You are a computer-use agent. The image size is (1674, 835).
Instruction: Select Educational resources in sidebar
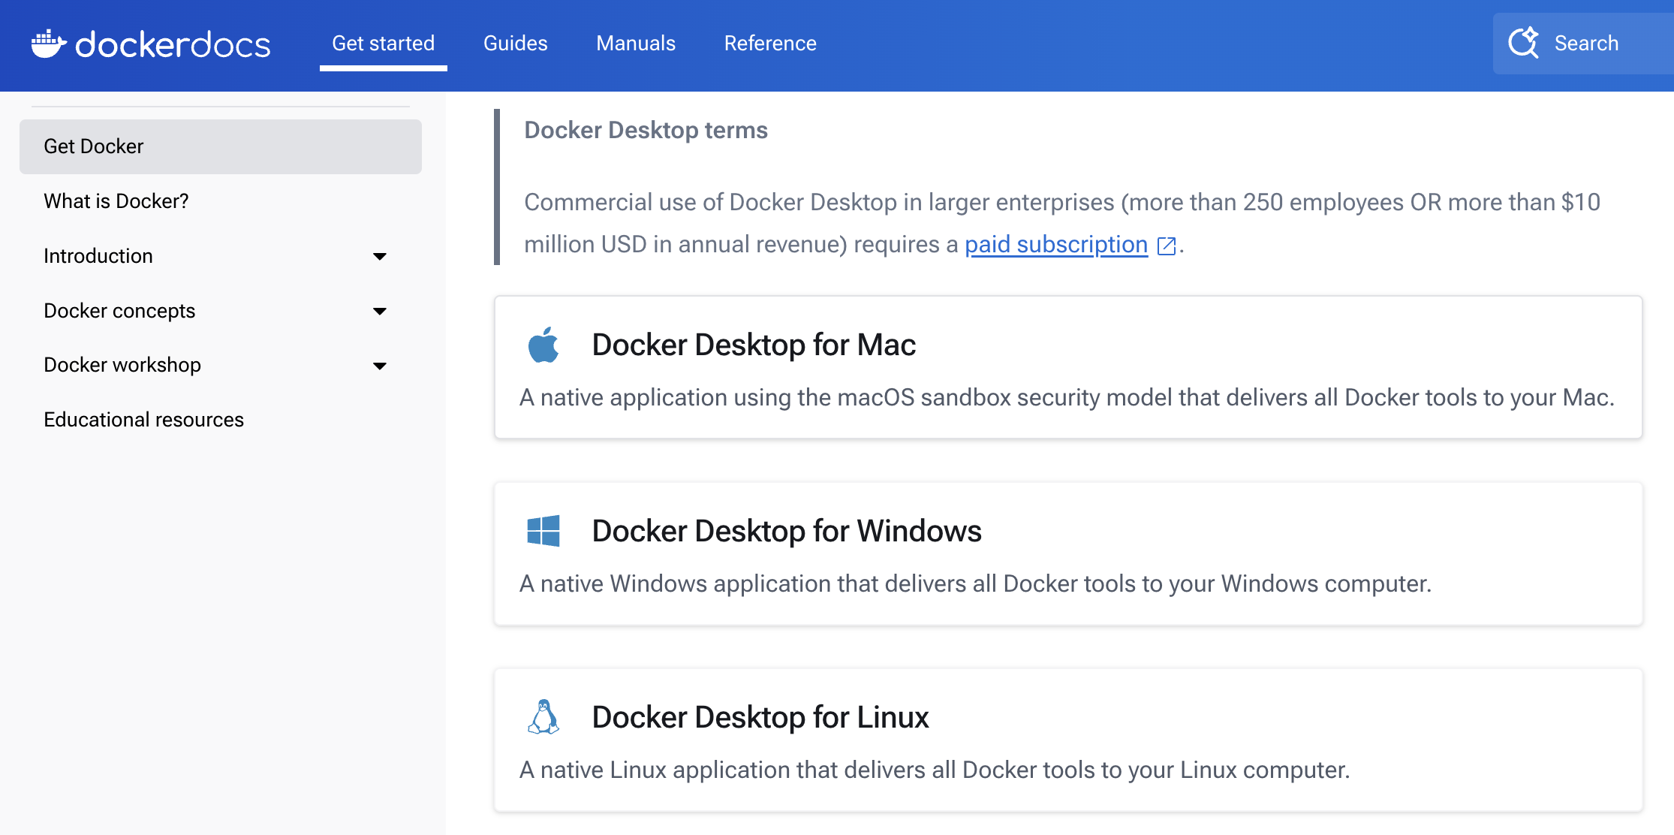coord(144,420)
